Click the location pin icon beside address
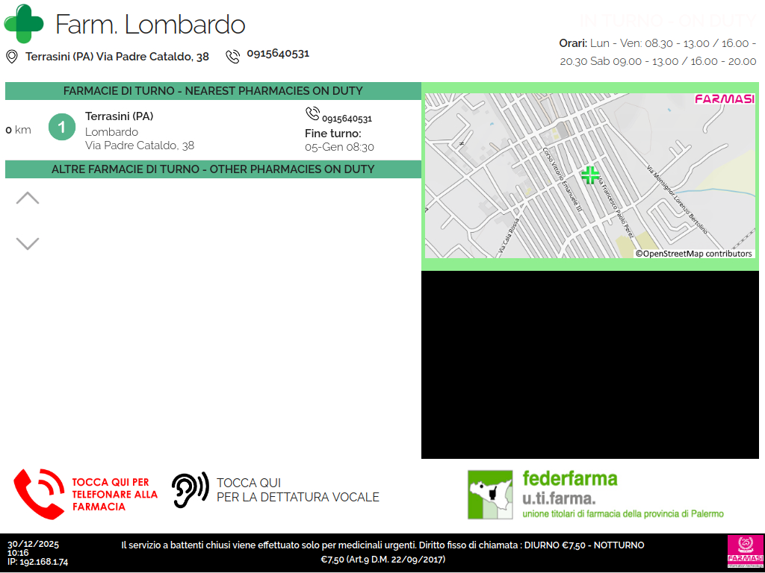The height and width of the screenshot is (573, 765). 12,57
